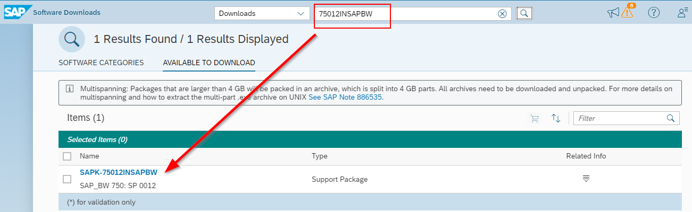Click the search field containing 75012INSAPBW
Viewport: 692px width, 212px height.
click(412, 14)
